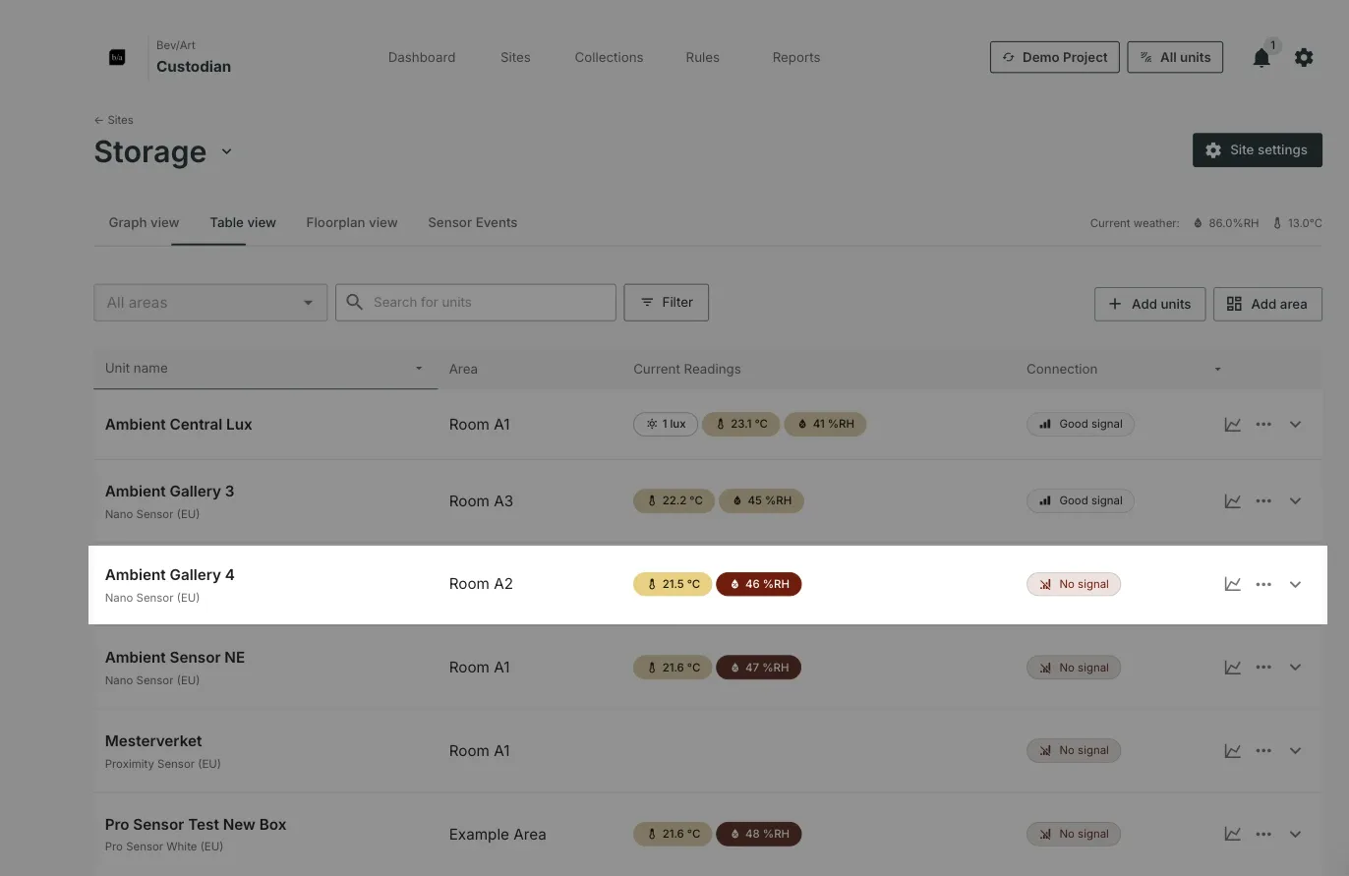Open graph icon for Ambient Gallery 4
This screenshot has height=876, width=1349.
coord(1232,584)
